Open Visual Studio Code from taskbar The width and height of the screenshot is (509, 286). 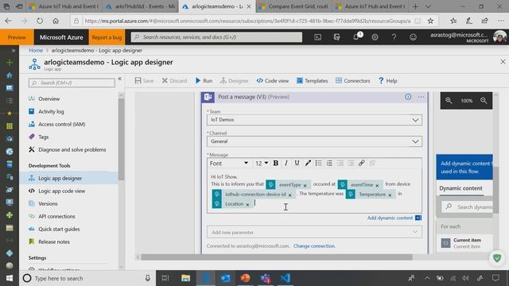click(286, 278)
